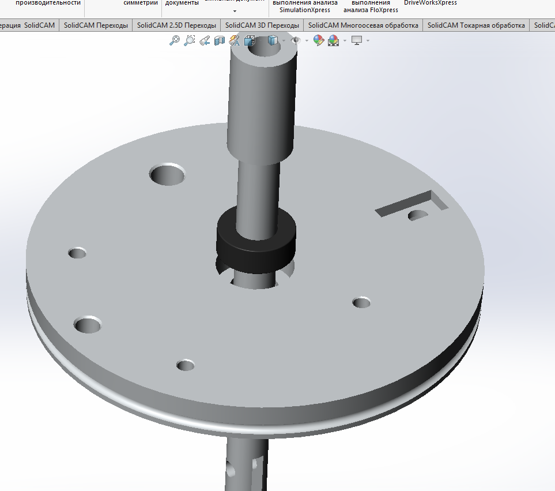Expand the ribbon dropdown arrow under документы

pos(235,12)
